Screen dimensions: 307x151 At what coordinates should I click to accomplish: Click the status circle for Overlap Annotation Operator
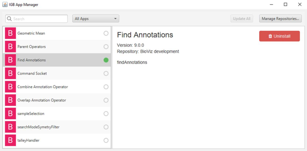pos(106,100)
